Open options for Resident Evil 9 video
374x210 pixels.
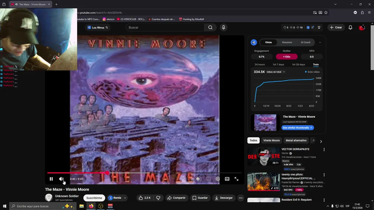pos(324,200)
